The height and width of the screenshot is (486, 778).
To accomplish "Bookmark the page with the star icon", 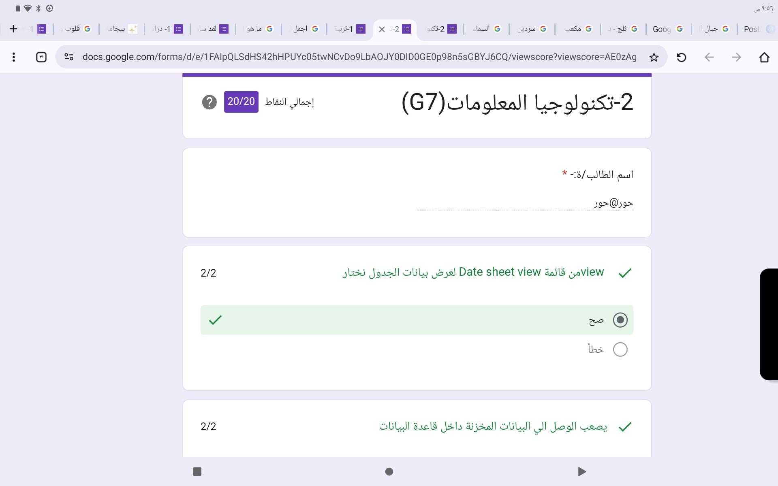I will pos(654,57).
